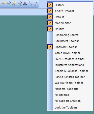Viewport: 94px width, 114px height.
Task: Enable the HVAC Designer Toolbar
Action: pos(70,59)
